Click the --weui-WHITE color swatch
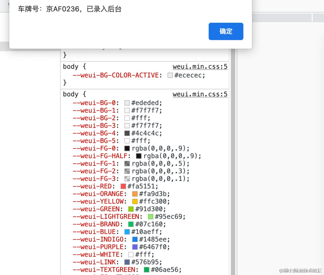This screenshot has width=324, height=275. [131, 255]
